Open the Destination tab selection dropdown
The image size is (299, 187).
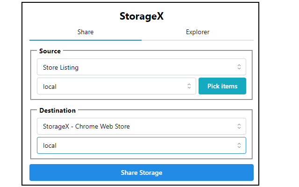click(x=140, y=126)
